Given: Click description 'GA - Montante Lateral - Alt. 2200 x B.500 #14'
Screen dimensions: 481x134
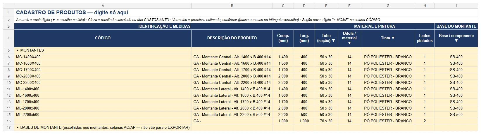Looking at the screenshot, I should pos(232,114).
